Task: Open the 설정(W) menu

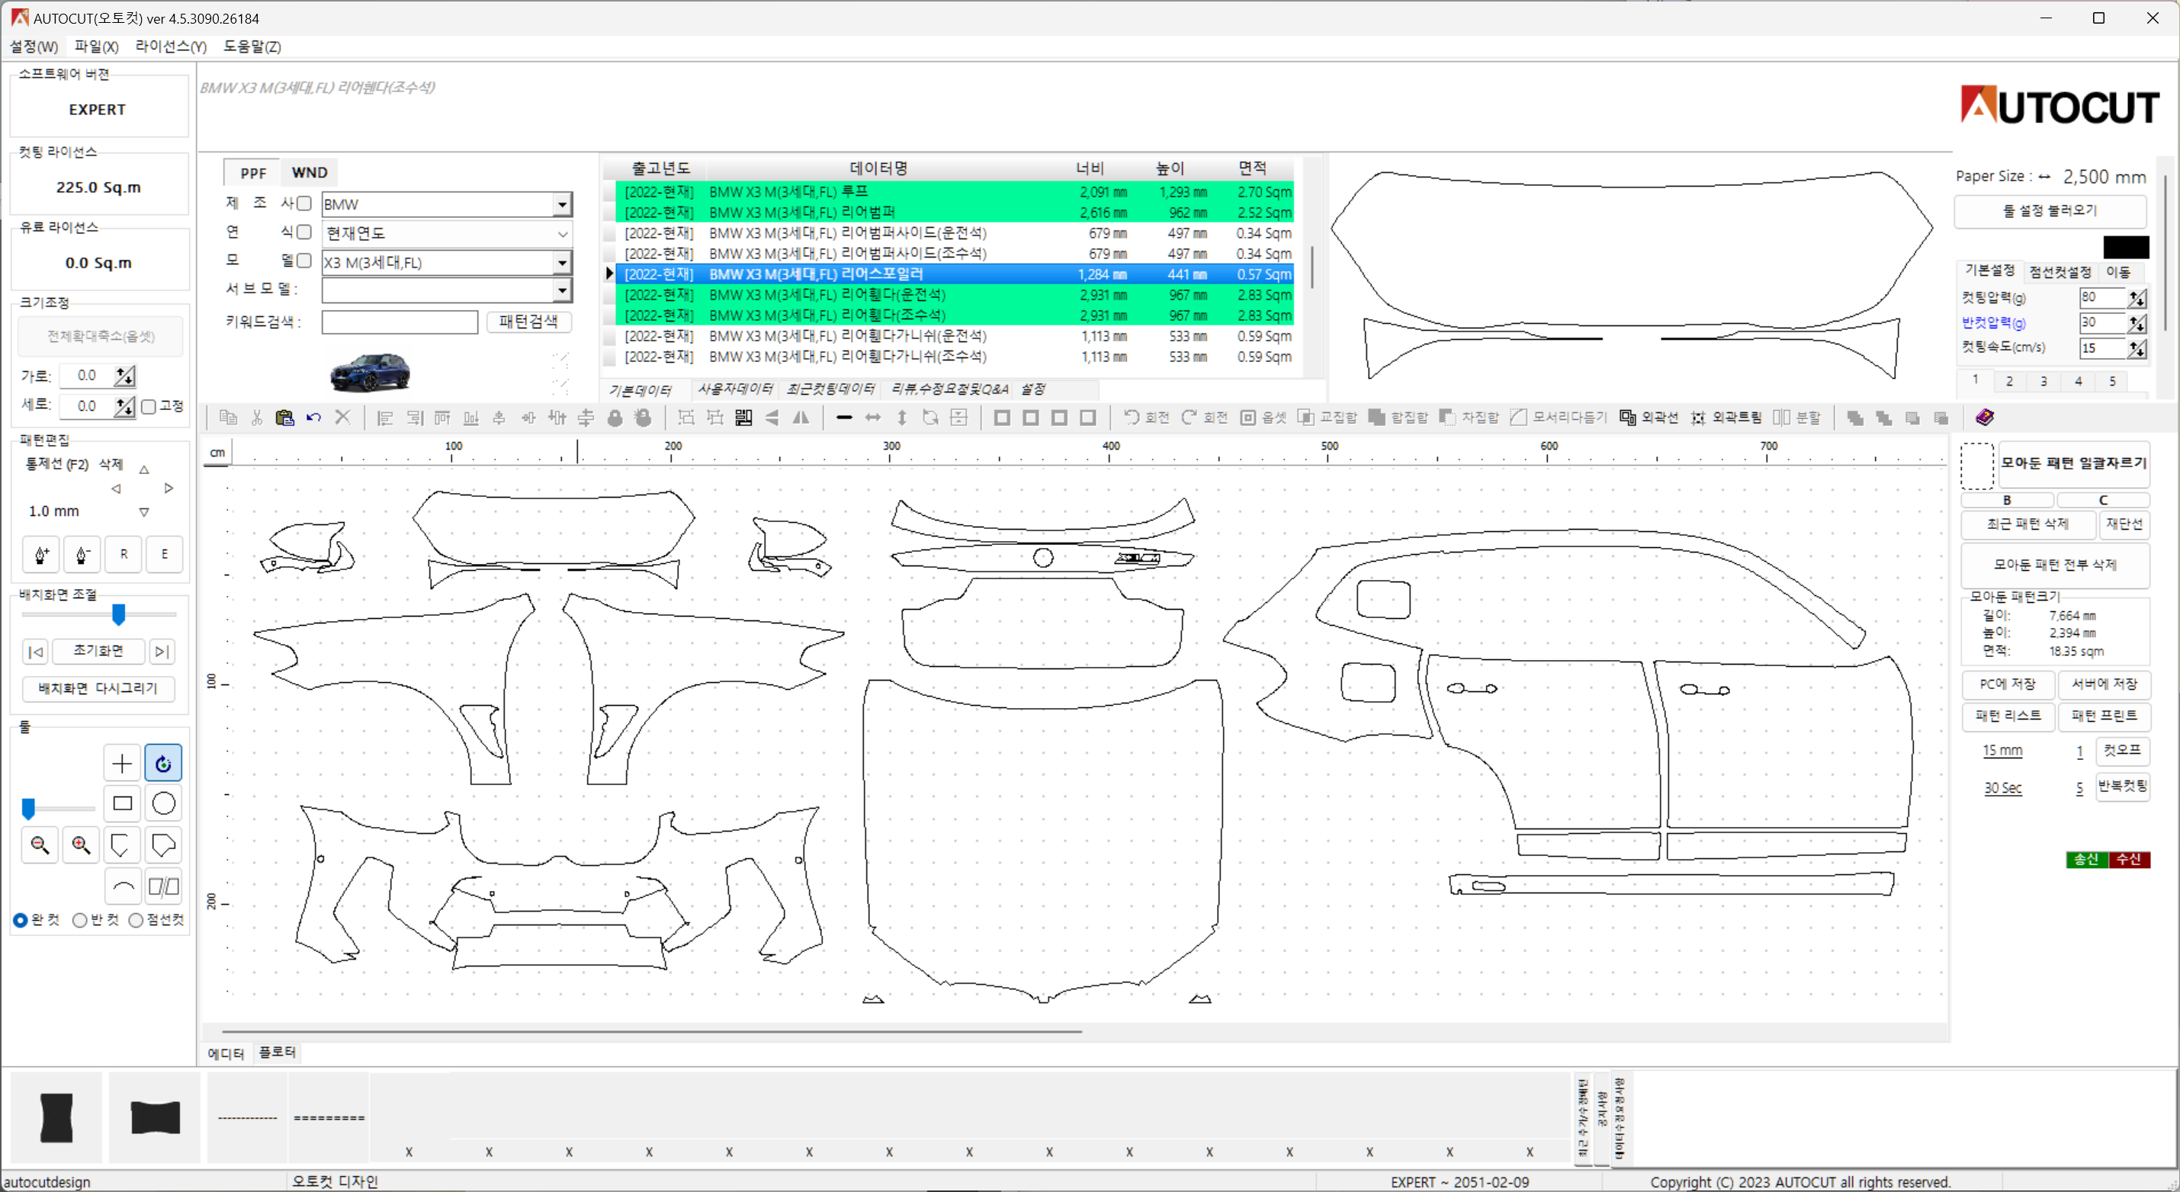Action: click(34, 46)
